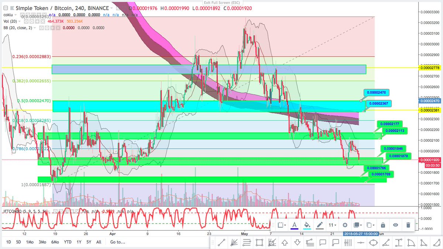Hide drawing using eye icon on floating toolbar
This screenshot has height=249, width=443.
click(395, 225)
